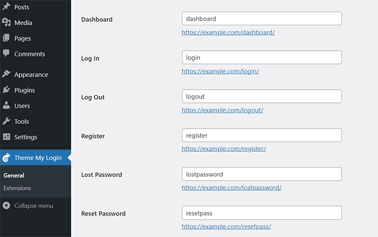
Task: Click the Users person icon
Action: (6, 105)
